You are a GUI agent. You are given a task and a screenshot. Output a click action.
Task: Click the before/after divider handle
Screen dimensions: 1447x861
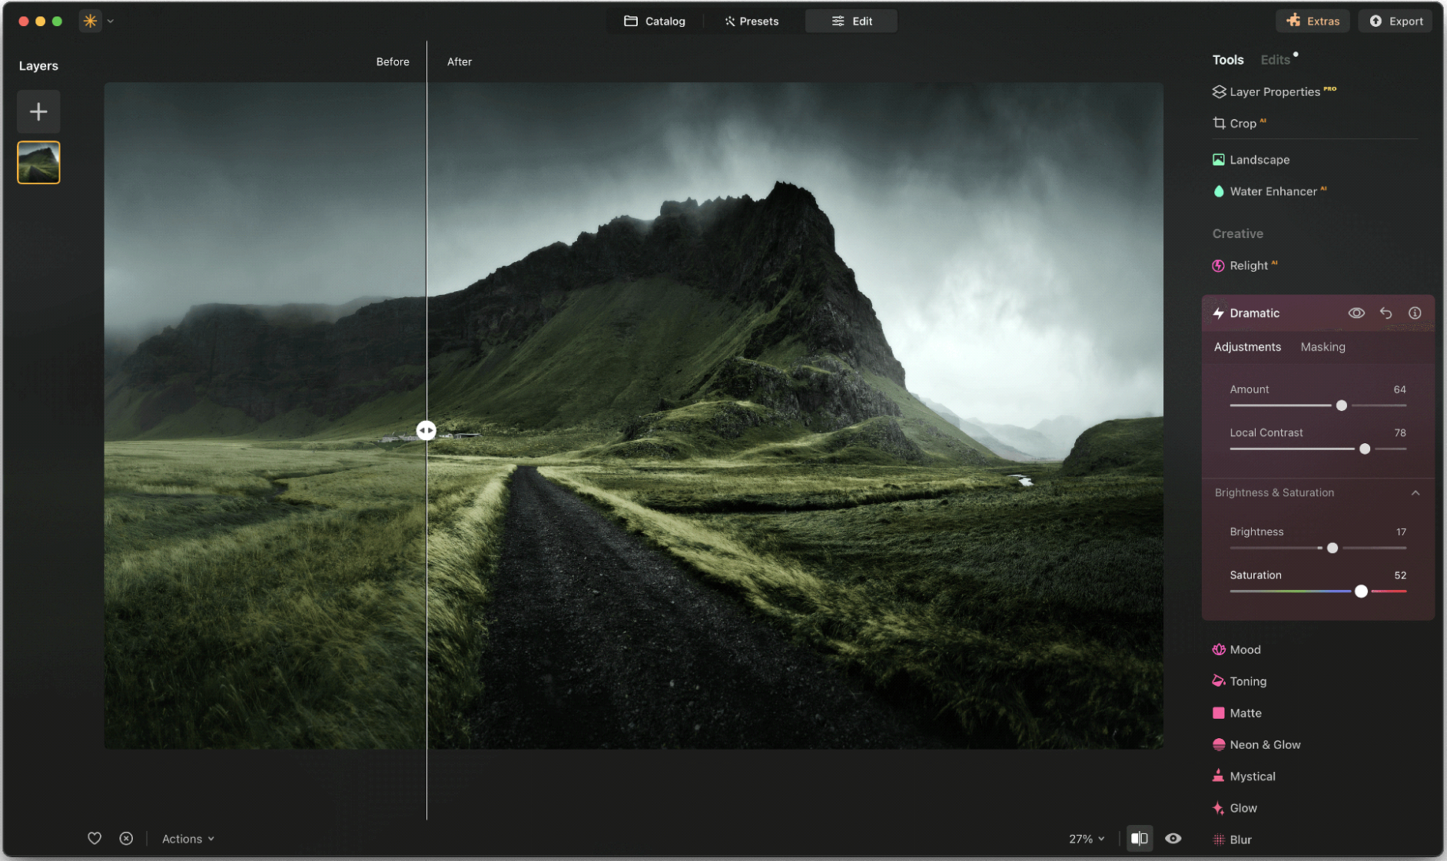point(426,431)
